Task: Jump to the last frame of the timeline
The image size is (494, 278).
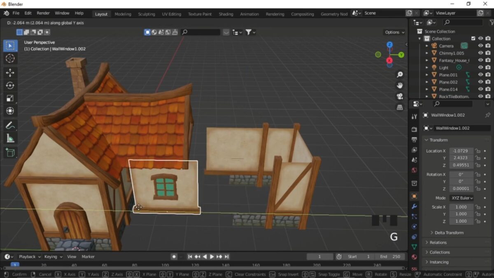Action: tap(226, 256)
